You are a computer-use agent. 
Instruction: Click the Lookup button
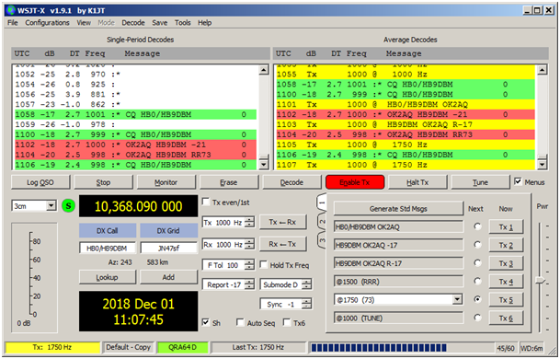(x=108, y=277)
